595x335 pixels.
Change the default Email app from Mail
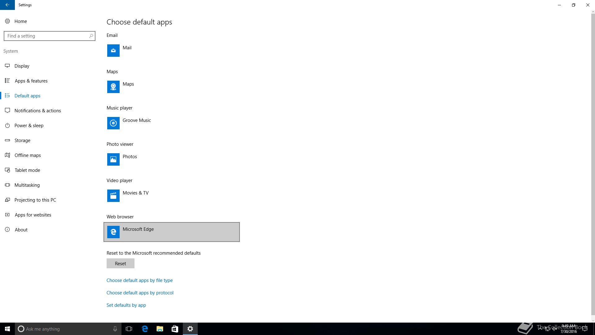172,51
